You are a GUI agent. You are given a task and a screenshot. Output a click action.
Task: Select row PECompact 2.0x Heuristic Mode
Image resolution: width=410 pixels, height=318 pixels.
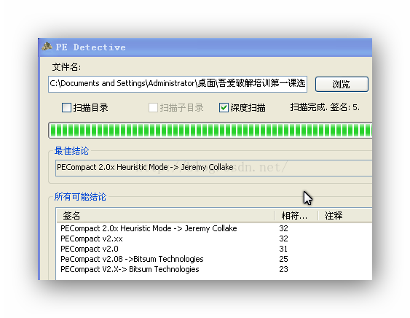[214, 228]
